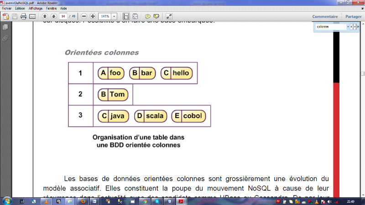Screen dimensions: 365x205
Task: Open find options dropdown arrow
Action: [x=348, y=27]
